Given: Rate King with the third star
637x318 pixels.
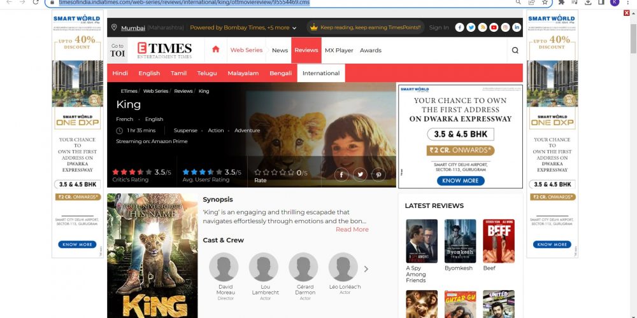Looking at the screenshot, I should click(274, 172).
